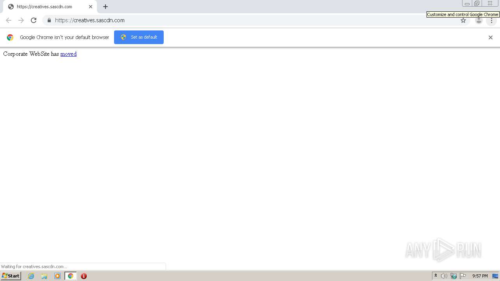Open the Chrome profile avatar
Viewport: 500px width, 281px height.
479,20
